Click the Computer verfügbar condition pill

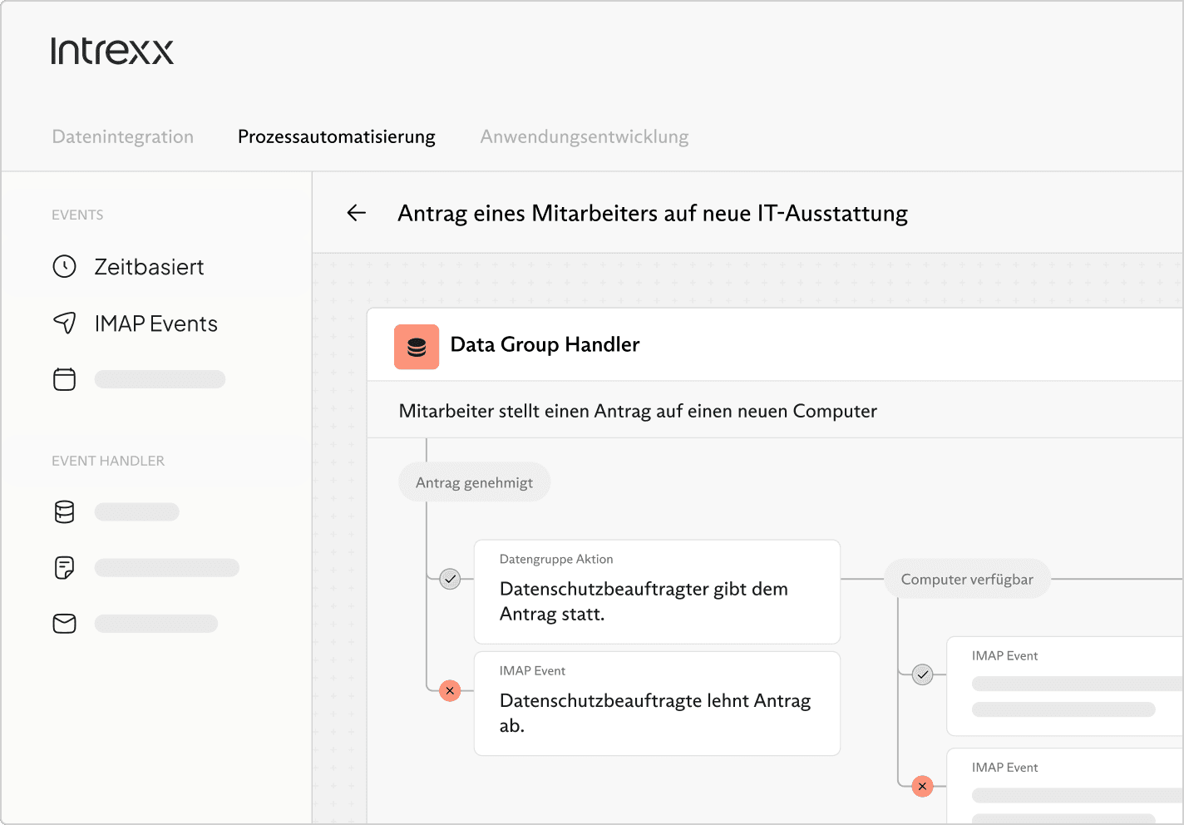(967, 579)
